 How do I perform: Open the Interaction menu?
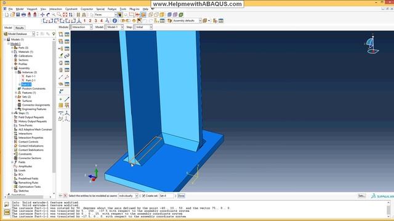pos(55,9)
